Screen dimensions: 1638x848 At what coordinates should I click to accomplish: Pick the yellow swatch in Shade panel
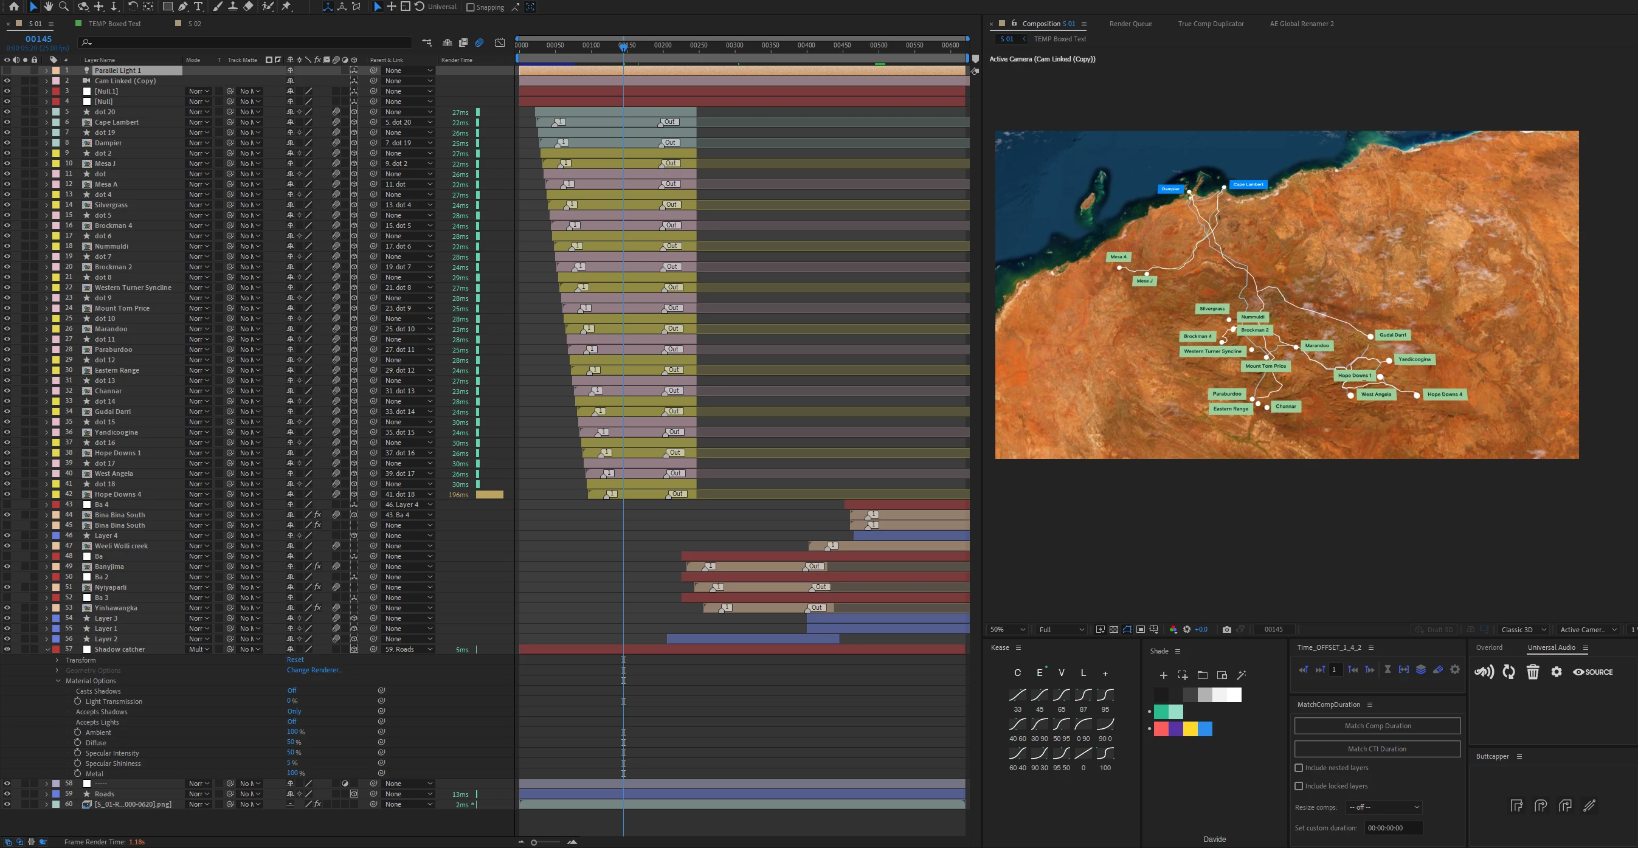pos(1190,728)
